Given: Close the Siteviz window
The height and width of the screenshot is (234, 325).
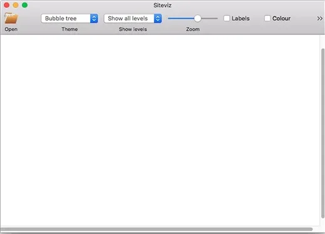Looking at the screenshot, I should (x=7, y=5).
